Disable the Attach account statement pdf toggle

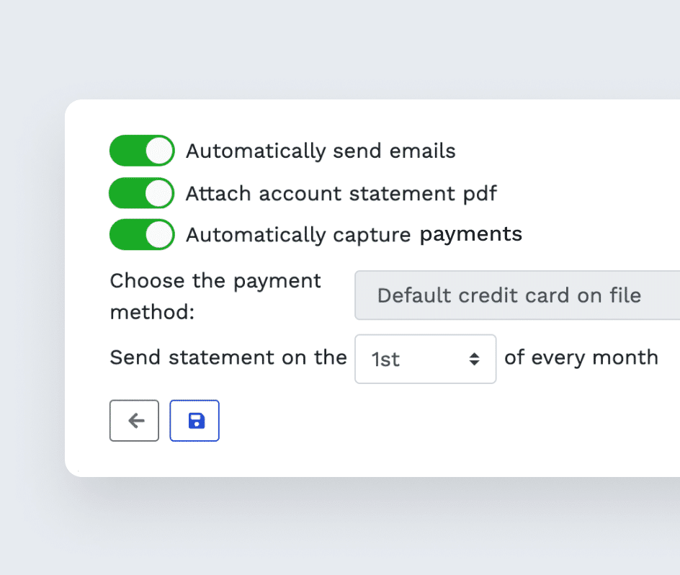point(142,193)
